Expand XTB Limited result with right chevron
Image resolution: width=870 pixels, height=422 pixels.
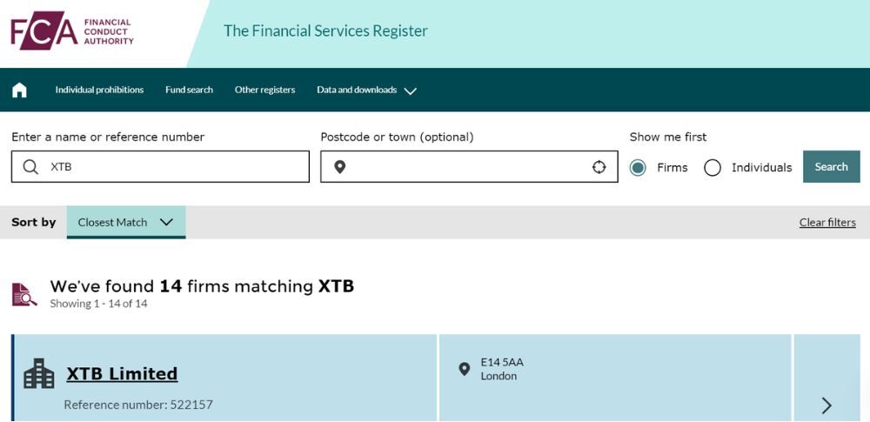click(x=826, y=405)
